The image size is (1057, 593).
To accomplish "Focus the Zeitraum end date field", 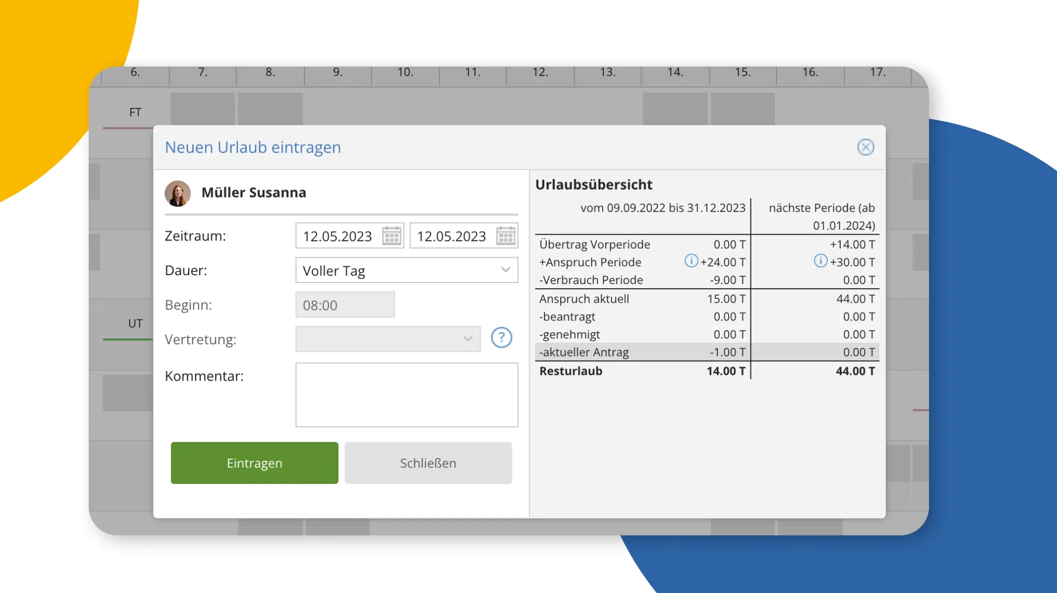I will [x=464, y=236].
